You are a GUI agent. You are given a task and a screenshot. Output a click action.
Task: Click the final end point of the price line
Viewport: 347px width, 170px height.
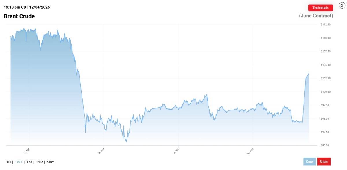coord(309,73)
